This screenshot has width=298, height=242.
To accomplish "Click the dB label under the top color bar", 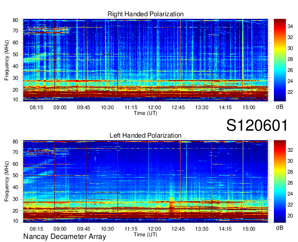I will coord(280,107).
